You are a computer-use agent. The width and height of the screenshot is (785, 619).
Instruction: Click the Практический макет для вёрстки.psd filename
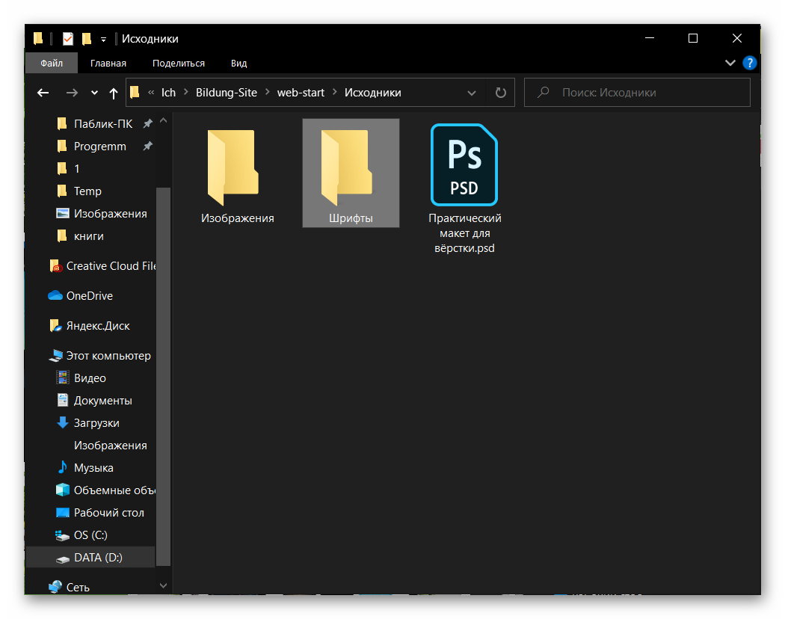pyautogui.click(x=464, y=233)
